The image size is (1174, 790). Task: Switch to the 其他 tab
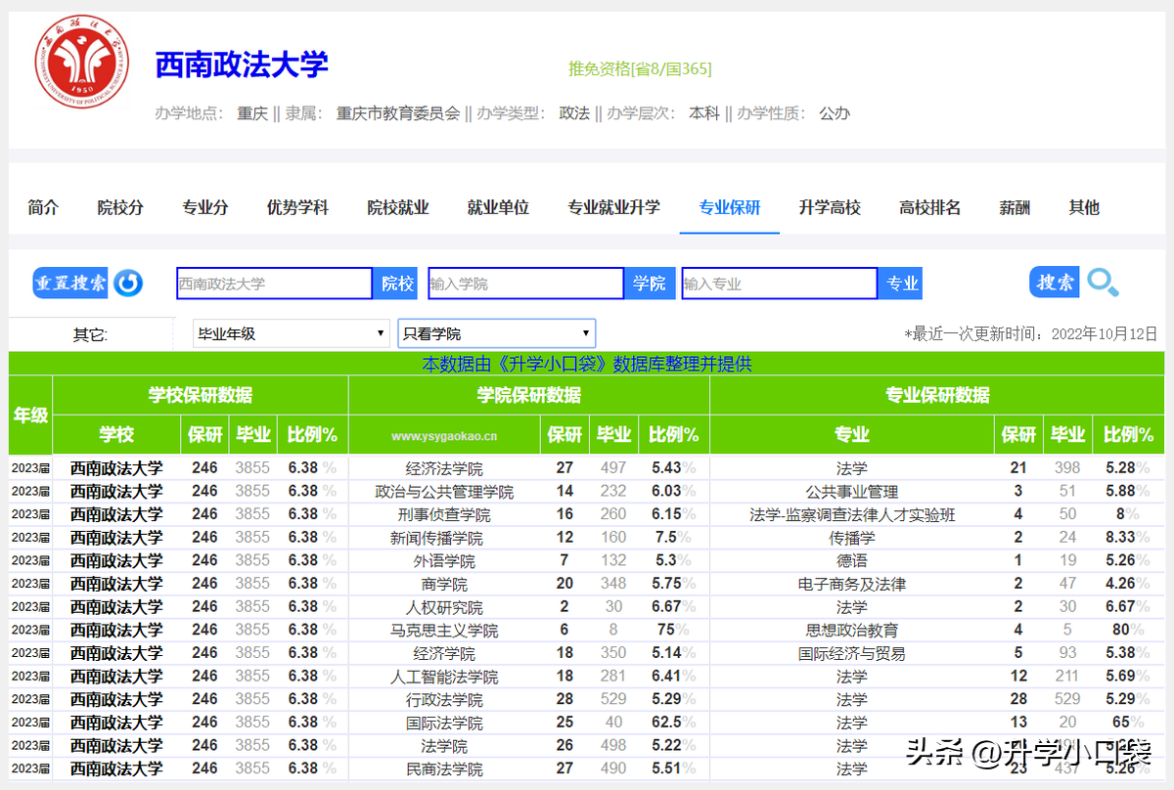(1084, 207)
